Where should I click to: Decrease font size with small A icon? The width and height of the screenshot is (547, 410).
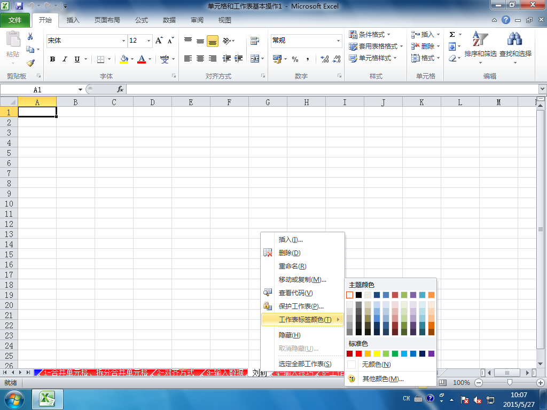point(170,41)
